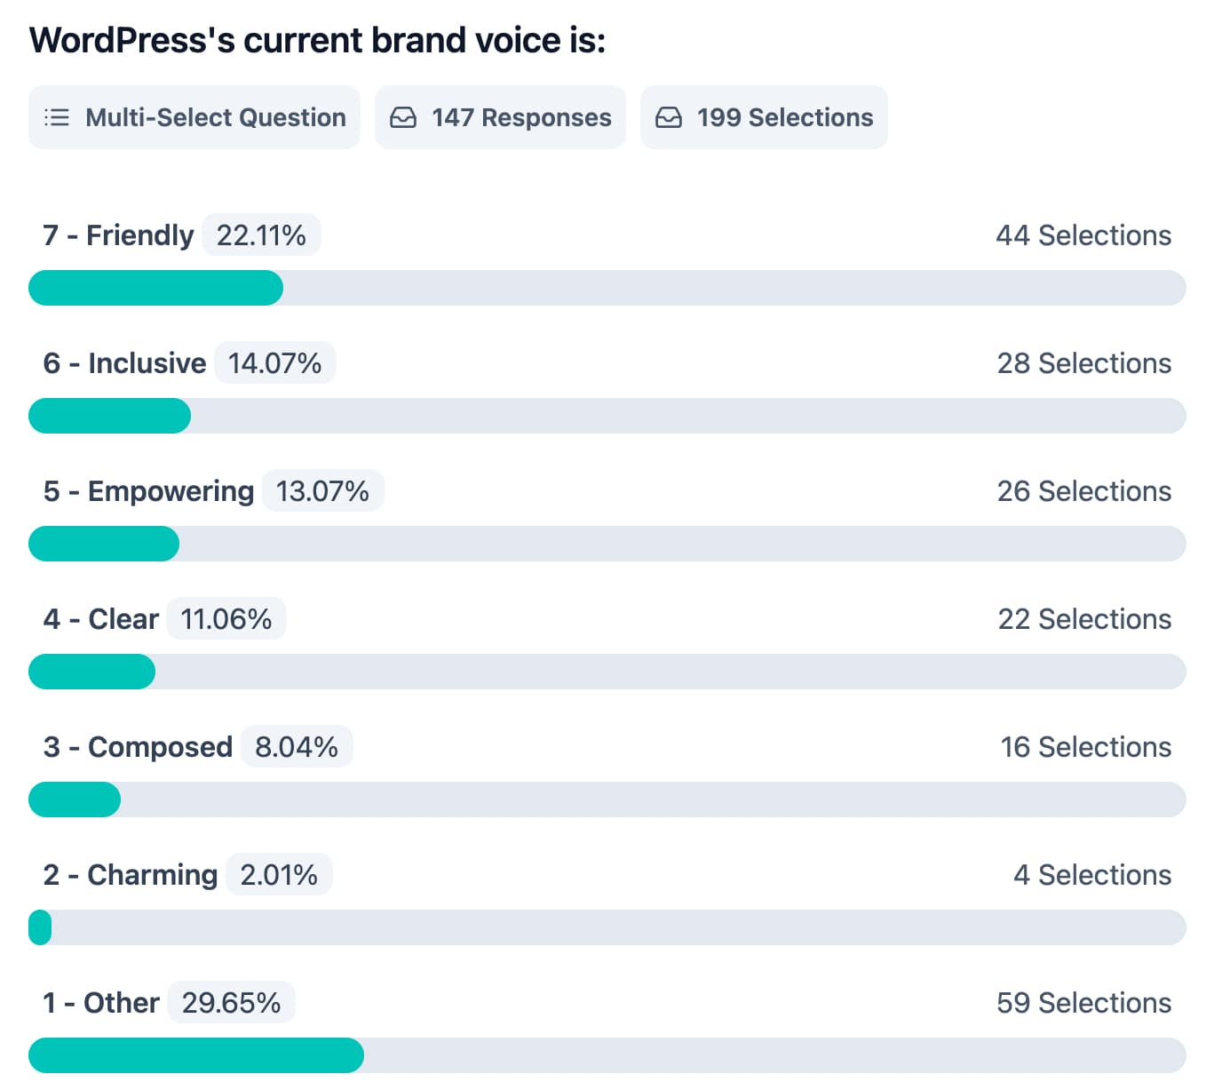Click the 147 Responses badge text
The width and height of the screenshot is (1222, 1082).
click(x=521, y=117)
